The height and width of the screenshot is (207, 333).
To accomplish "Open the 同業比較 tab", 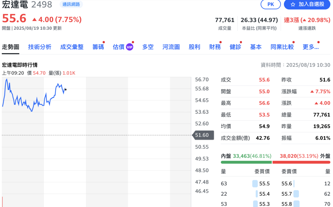I will coord(282,47).
